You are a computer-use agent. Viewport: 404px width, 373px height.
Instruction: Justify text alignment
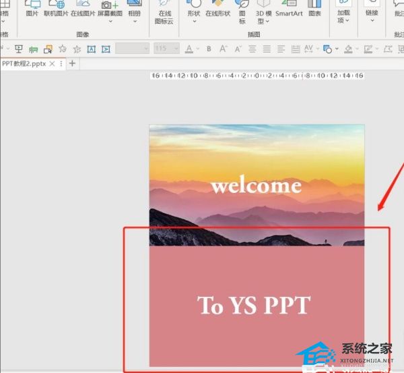[x=267, y=49]
